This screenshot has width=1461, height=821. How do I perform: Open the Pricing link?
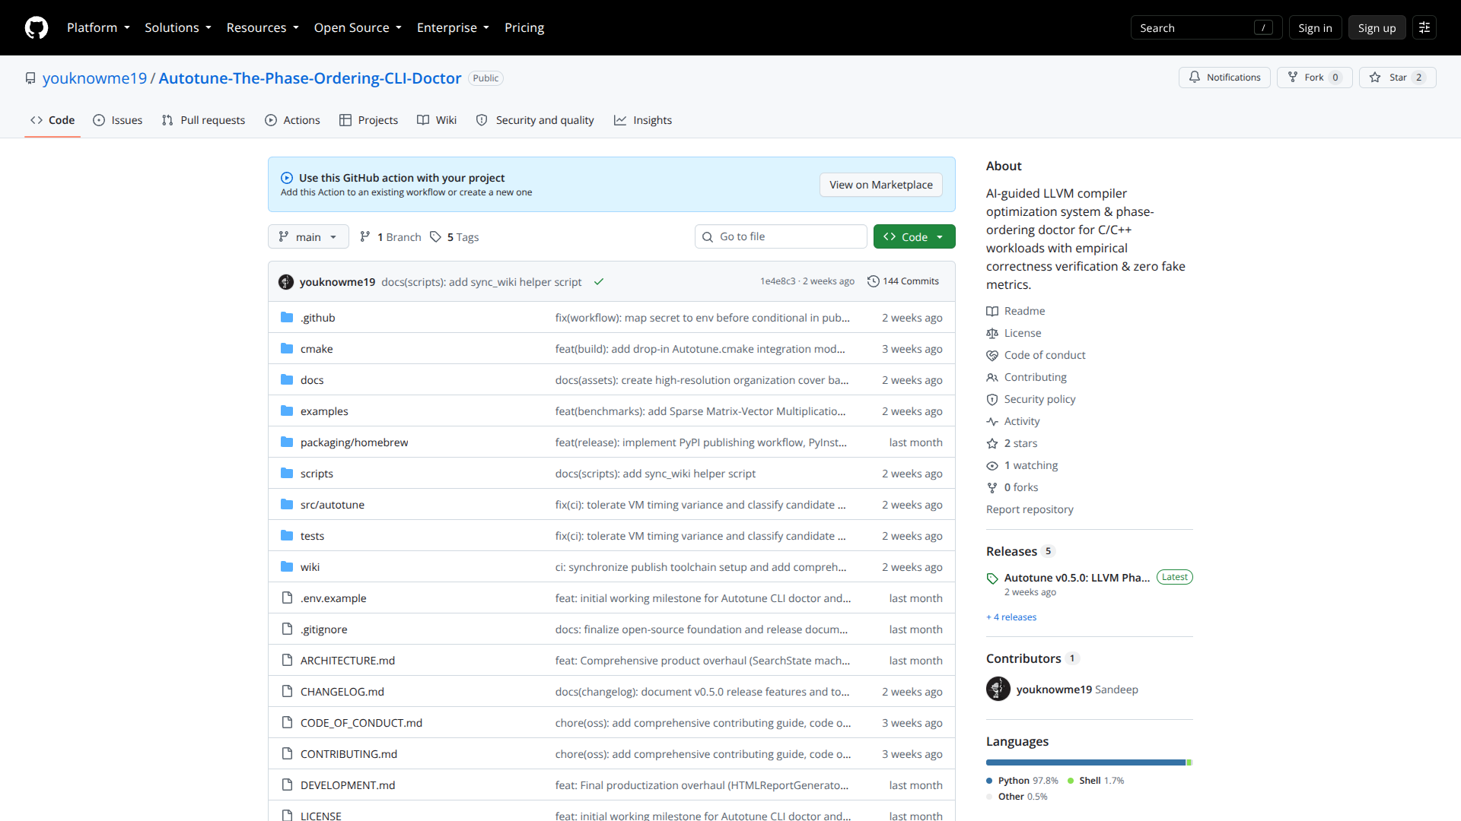coord(524,27)
